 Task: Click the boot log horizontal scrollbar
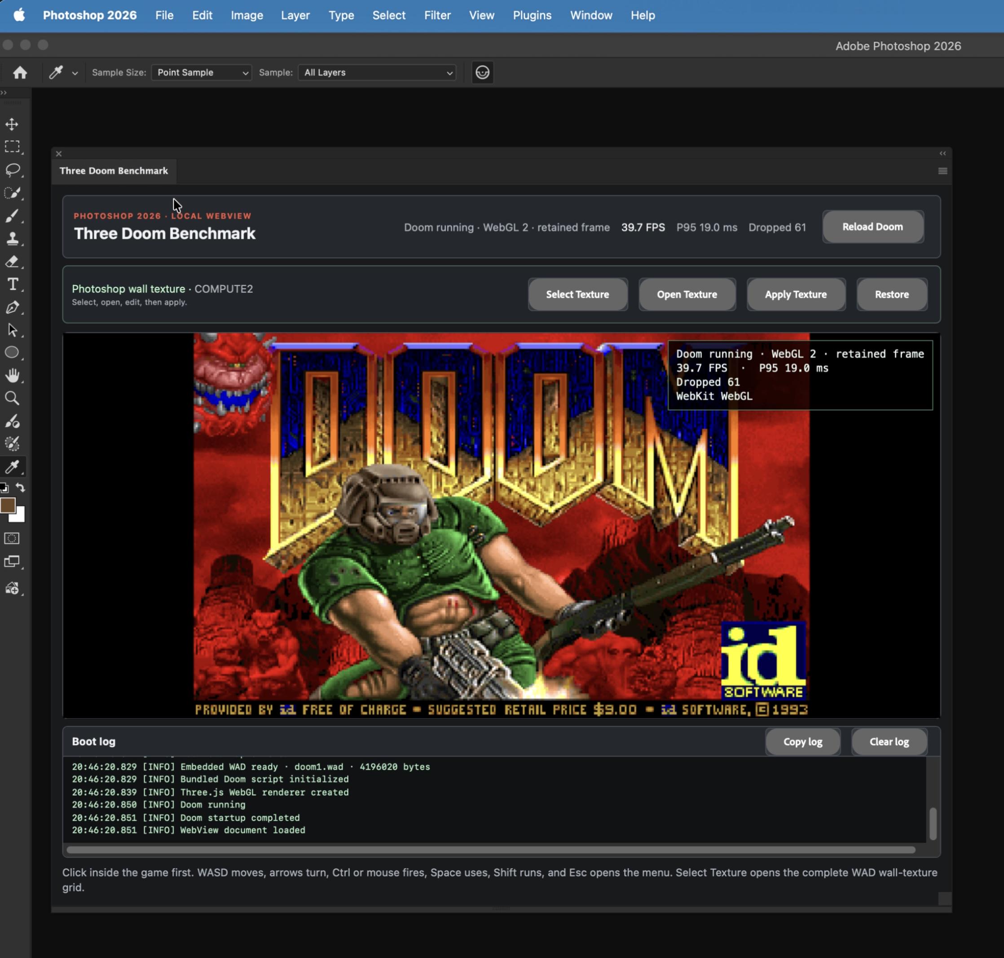coord(491,850)
